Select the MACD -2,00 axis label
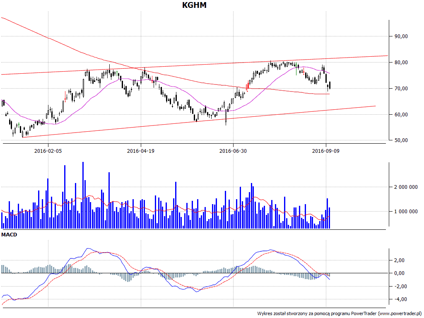 click(398, 287)
